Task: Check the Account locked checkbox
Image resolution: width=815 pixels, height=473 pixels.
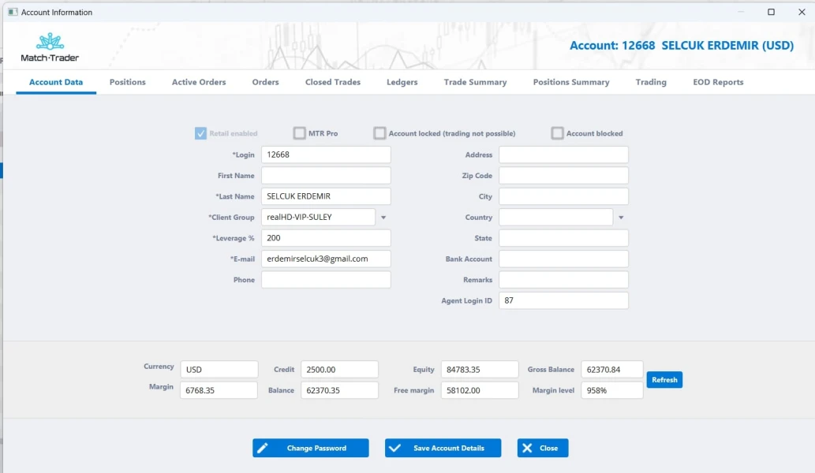Action: pos(380,133)
